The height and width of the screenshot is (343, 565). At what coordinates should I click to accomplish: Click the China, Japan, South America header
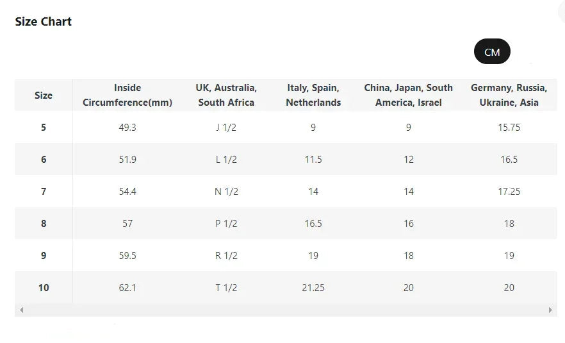[x=409, y=95]
